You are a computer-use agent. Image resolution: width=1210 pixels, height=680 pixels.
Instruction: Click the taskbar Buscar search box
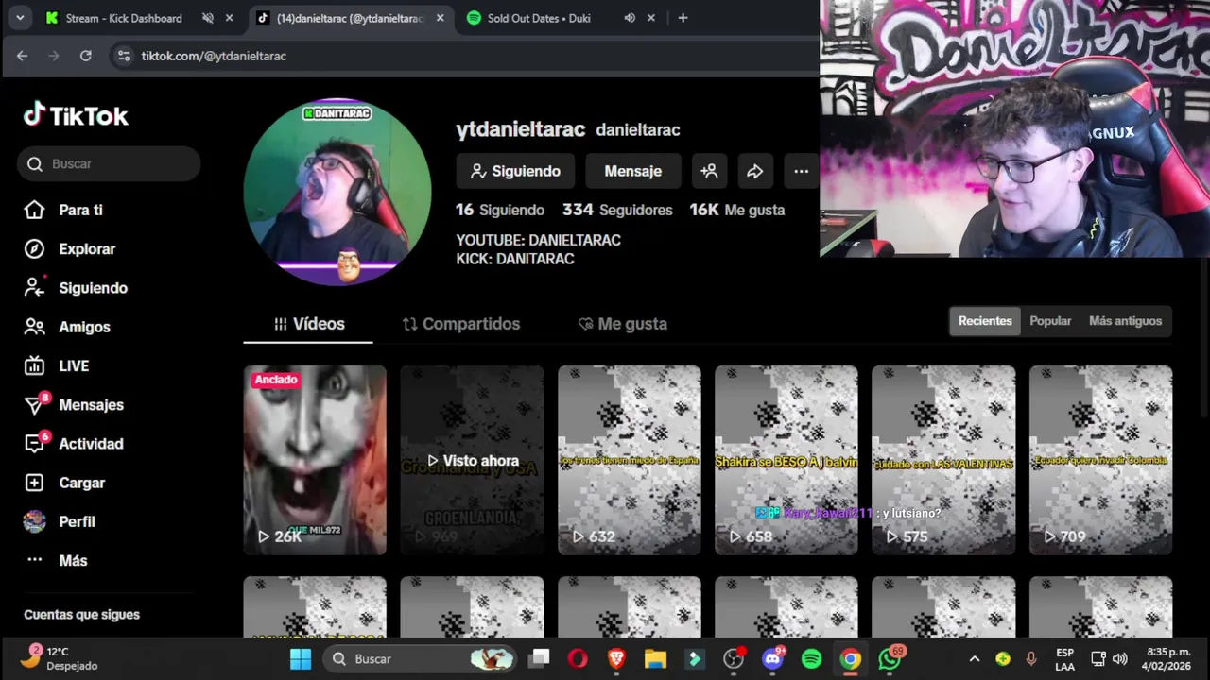(421, 658)
